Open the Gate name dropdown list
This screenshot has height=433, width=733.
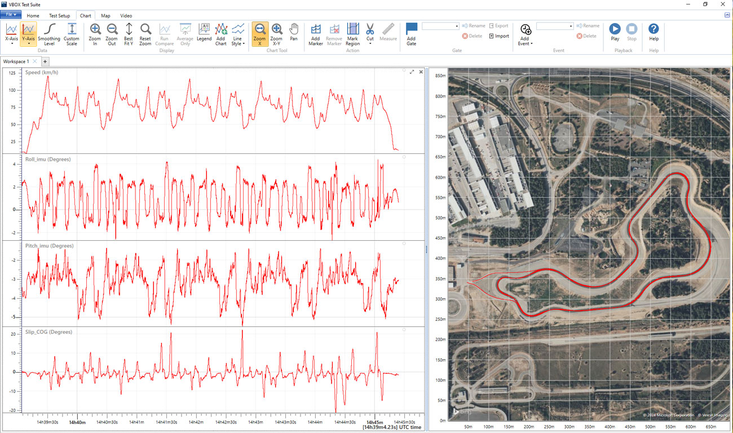[456, 26]
